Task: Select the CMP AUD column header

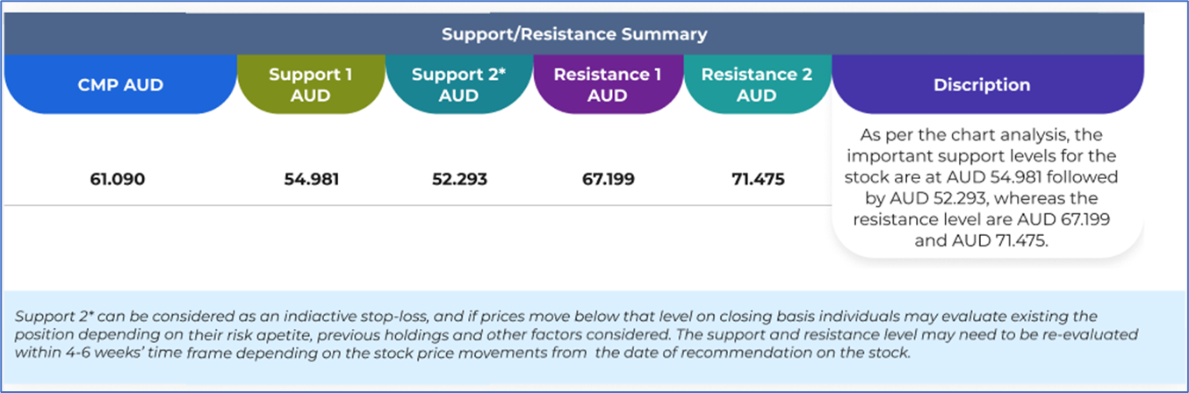Action: pos(119,85)
